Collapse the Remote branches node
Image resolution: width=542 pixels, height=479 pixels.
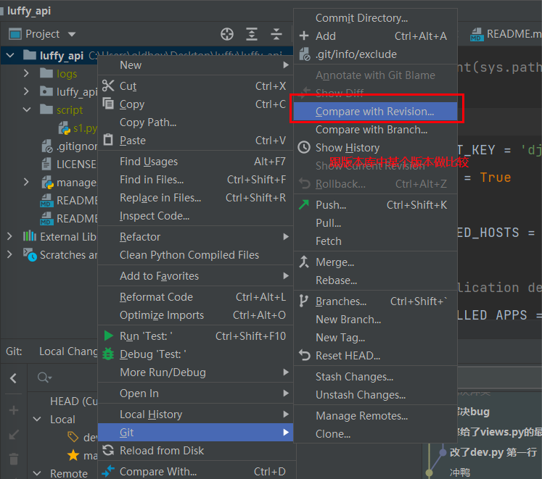(x=37, y=473)
